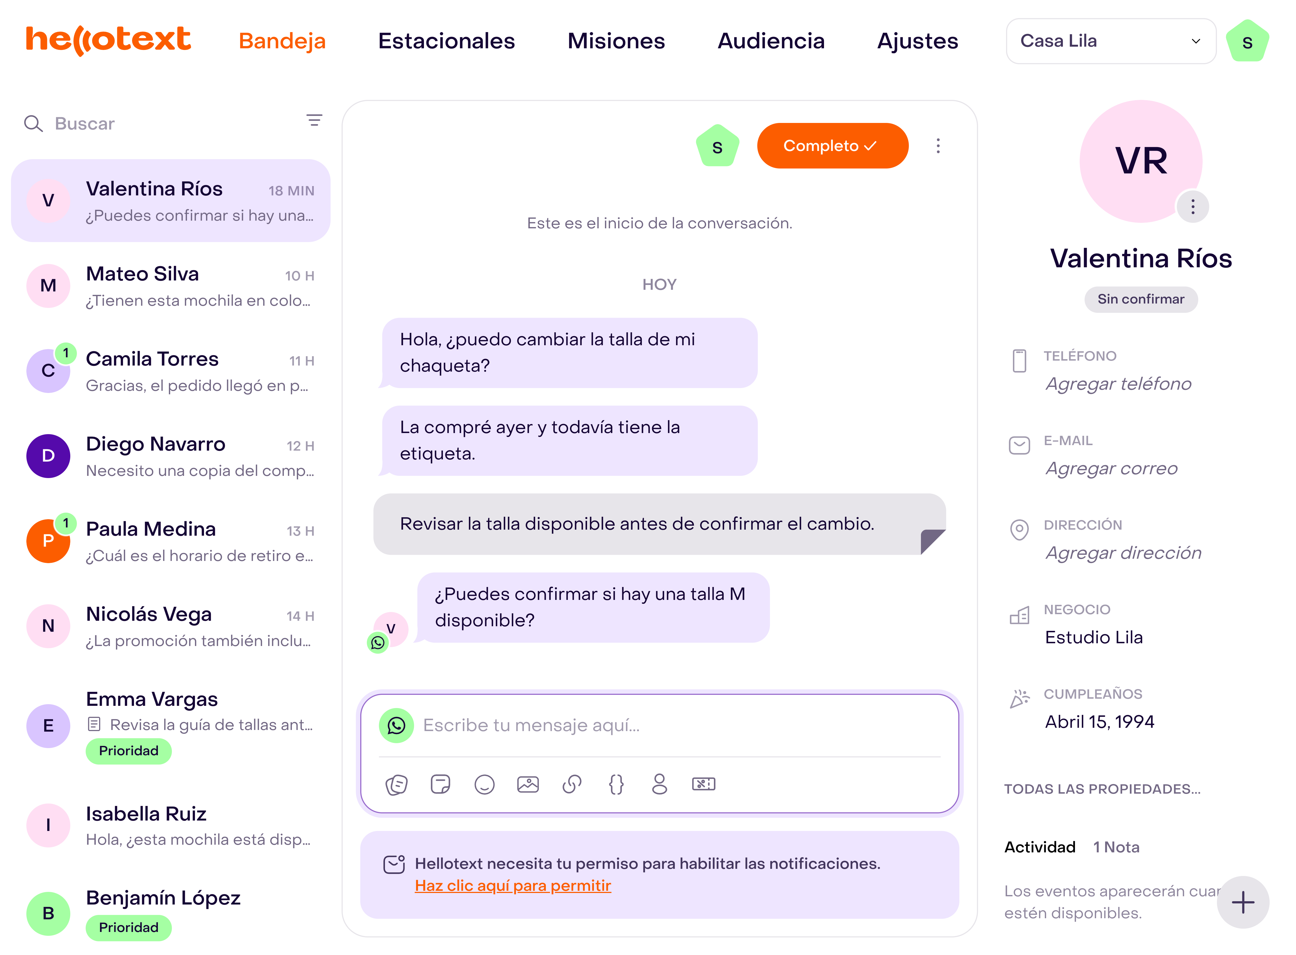1296x955 pixels.
Task: Click the Sin confirmar status badge
Action: coord(1141,299)
